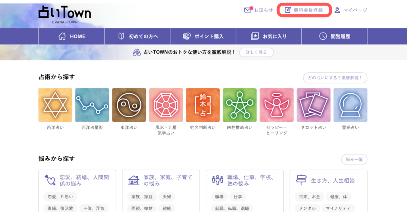This screenshot has width=407, height=212.
Task: Open ポイント購入 in the navigation bar
Action: pyautogui.click(x=203, y=36)
